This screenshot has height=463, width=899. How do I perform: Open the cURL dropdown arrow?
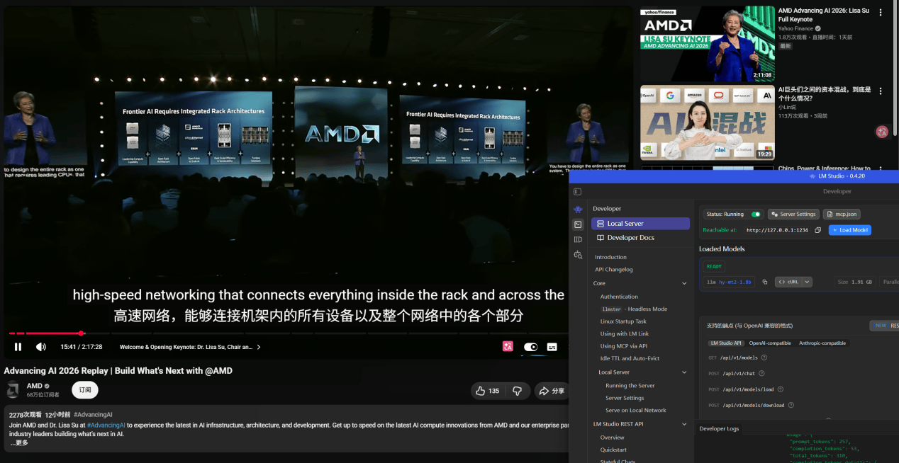[807, 282]
